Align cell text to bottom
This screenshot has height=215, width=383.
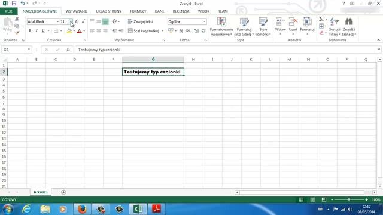(x=105, y=21)
